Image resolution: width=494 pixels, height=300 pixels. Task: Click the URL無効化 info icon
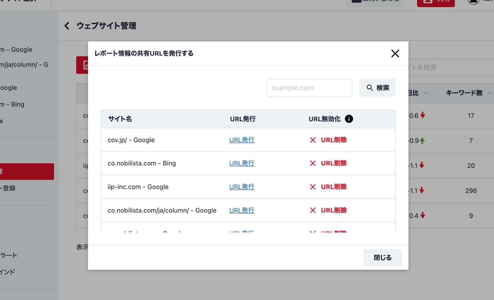(349, 119)
